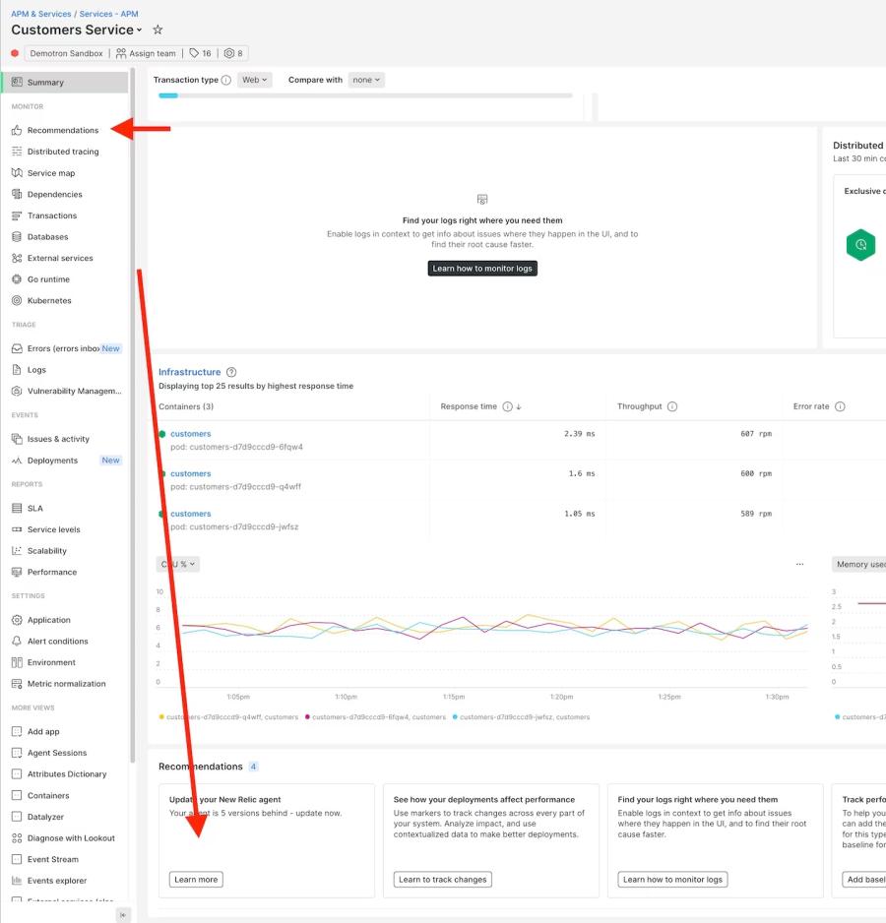886x923 pixels.
Task: Click the Throughput info icon
Action: pos(672,406)
